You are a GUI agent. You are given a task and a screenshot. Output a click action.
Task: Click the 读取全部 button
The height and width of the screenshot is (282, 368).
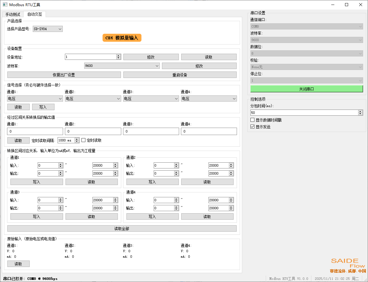[x=122, y=228]
